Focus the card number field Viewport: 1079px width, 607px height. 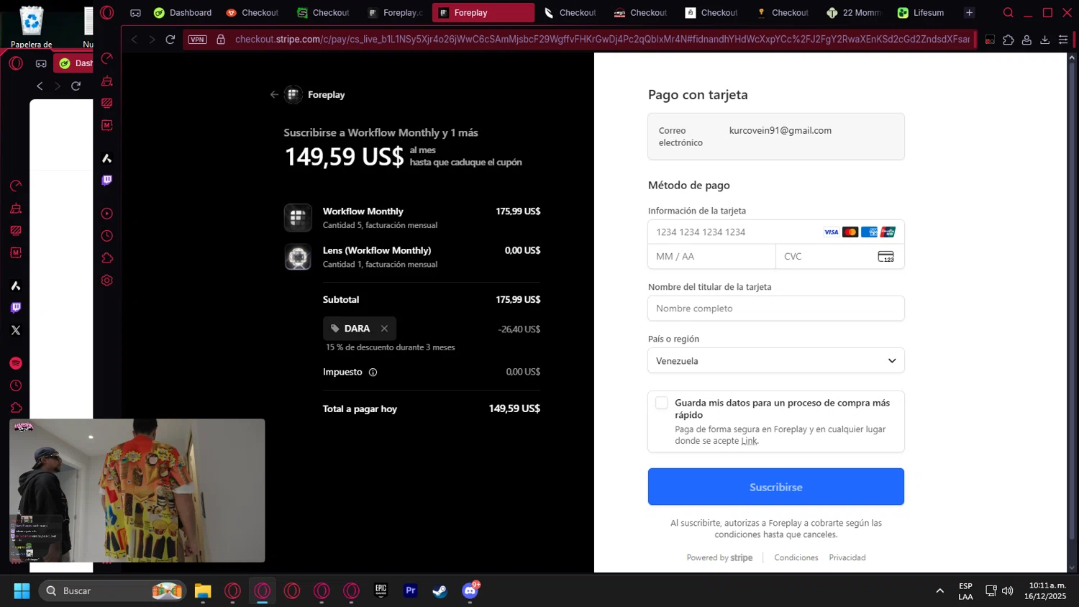pyautogui.click(x=776, y=232)
